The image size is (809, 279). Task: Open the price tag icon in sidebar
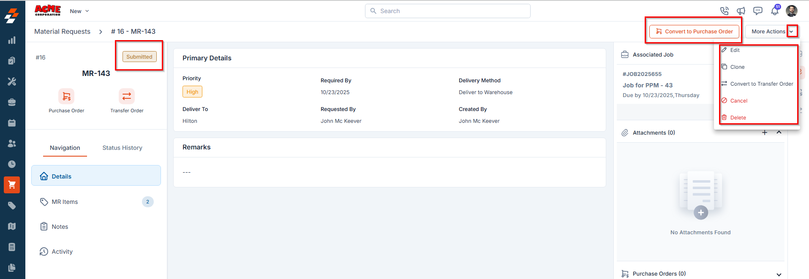tap(12, 206)
